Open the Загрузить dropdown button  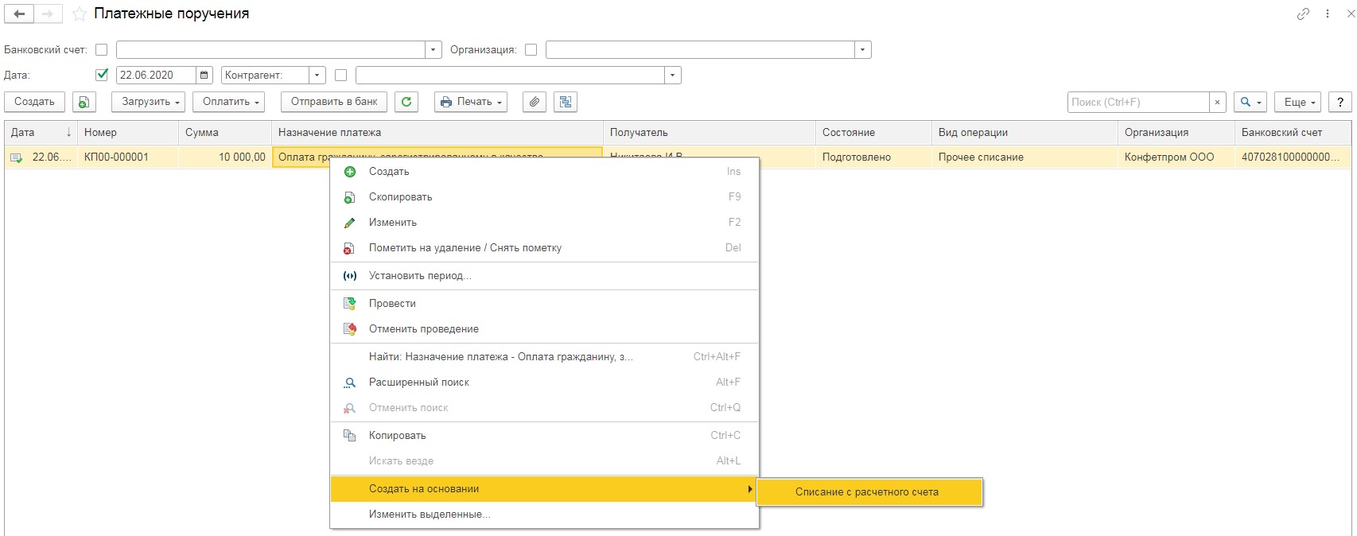click(149, 102)
